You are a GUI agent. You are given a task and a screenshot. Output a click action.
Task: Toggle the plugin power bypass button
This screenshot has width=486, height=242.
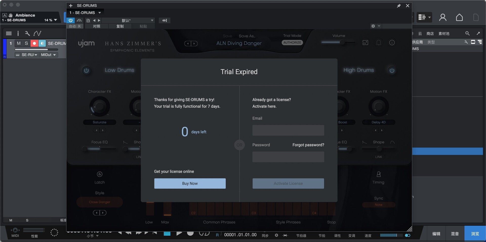[x=70, y=20]
